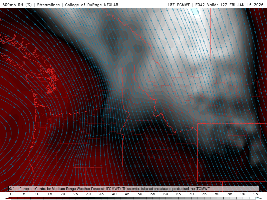This screenshot has height=200, width=267.
Task: Click the 85 label on the legend
Action: click(230, 194)
